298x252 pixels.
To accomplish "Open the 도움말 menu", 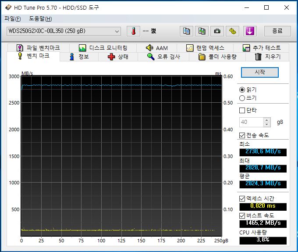I will (40, 18).
